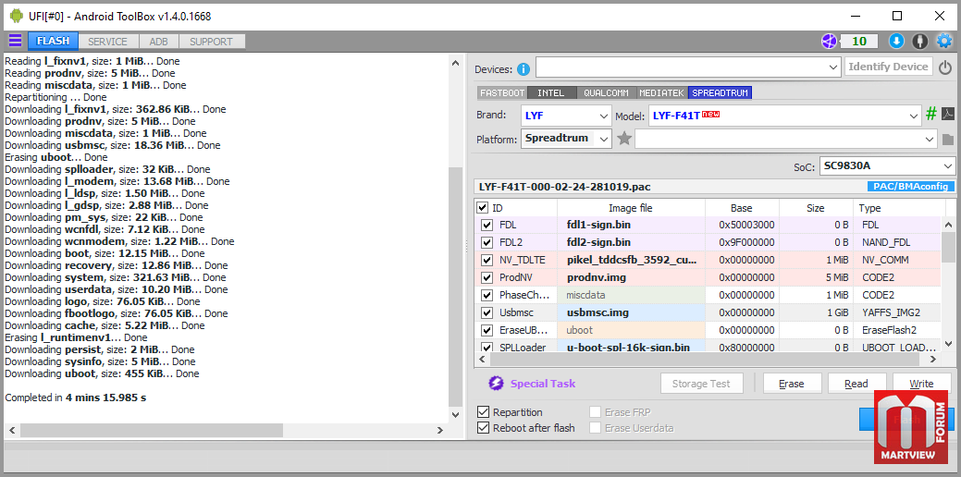This screenshot has height=477, width=961.
Task: Click the prodnv.img image file cell
Action: tap(631, 278)
